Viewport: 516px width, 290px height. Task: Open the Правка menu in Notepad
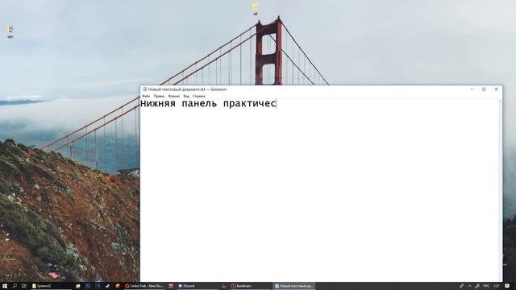tap(159, 96)
